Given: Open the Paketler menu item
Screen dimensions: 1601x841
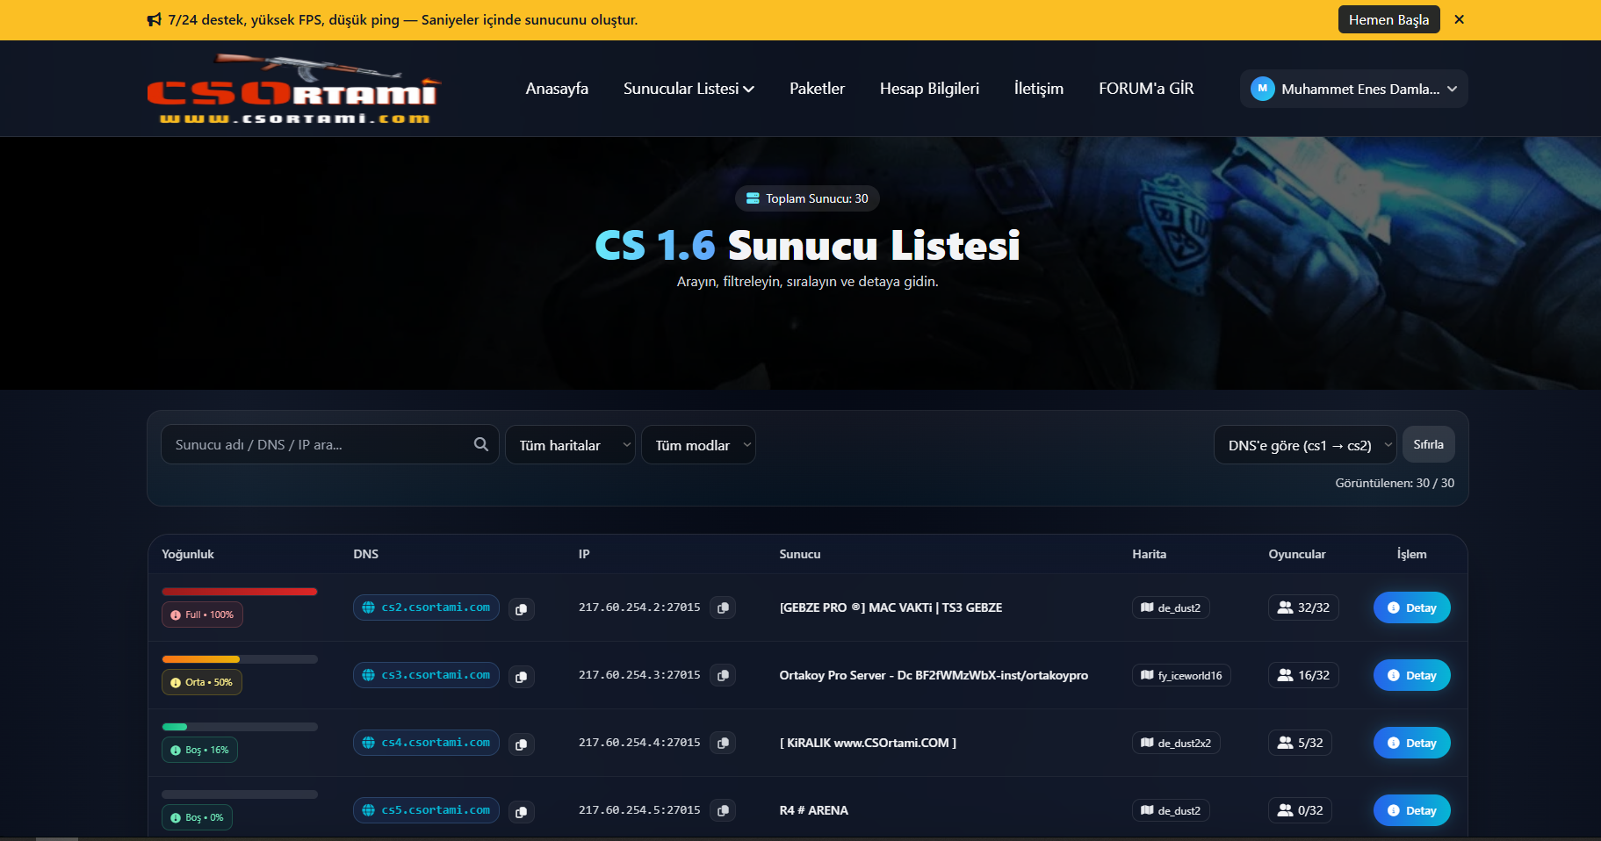Looking at the screenshot, I should tap(817, 89).
